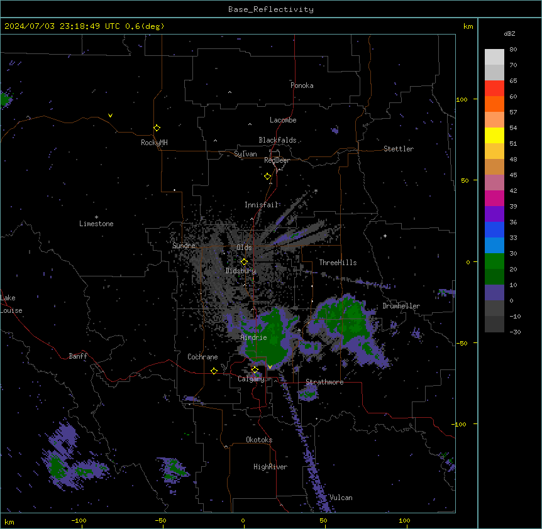Pick the red 65-60 dBZ legend swatch
This screenshot has height=529, width=542.
click(x=494, y=89)
